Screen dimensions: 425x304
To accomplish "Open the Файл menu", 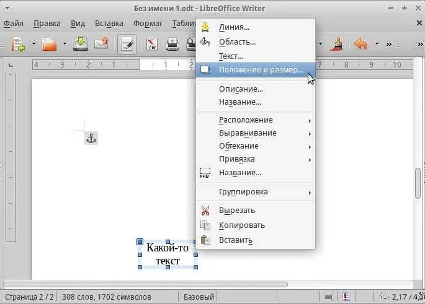I will (x=14, y=24).
